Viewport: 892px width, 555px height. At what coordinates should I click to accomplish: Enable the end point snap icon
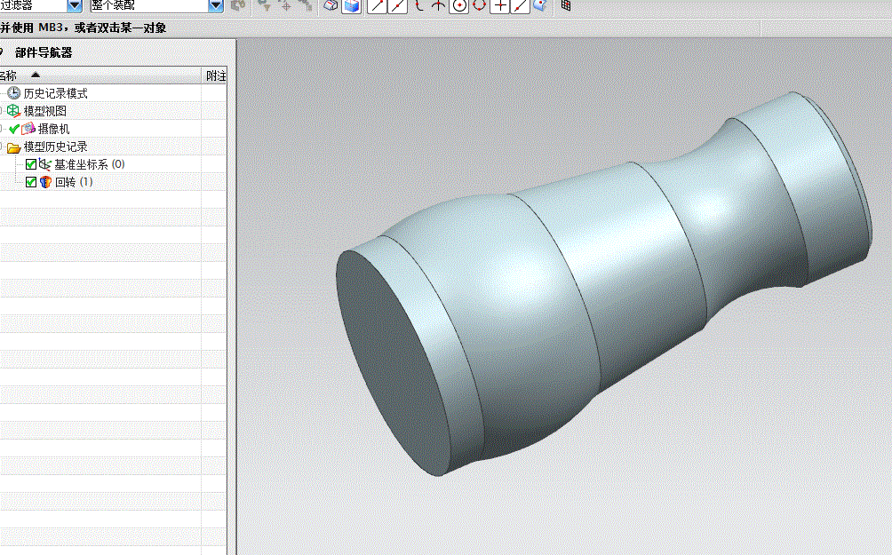tap(377, 5)
